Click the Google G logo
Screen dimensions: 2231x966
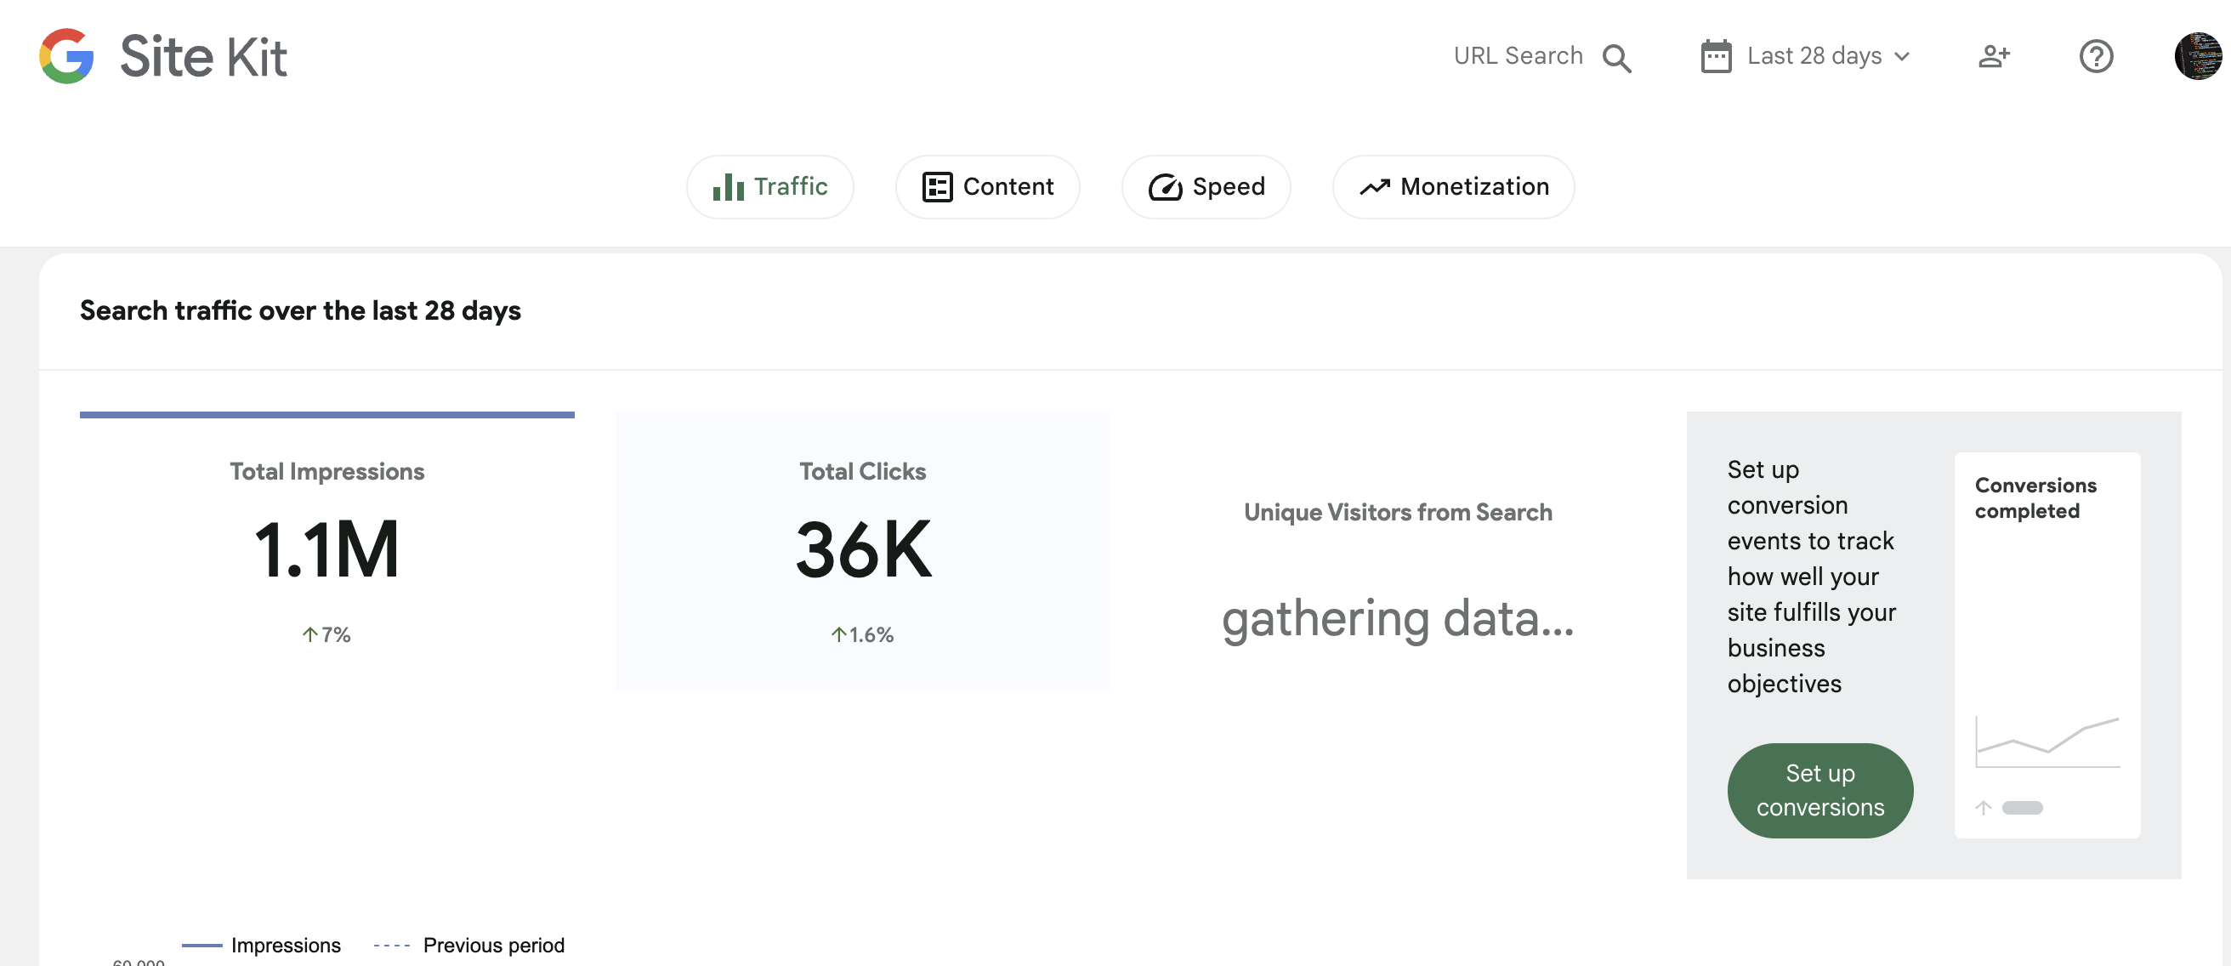(65, 56)
